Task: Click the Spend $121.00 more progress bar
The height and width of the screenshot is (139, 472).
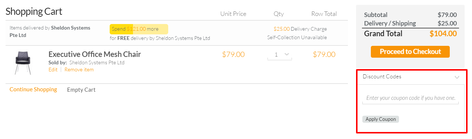Action: pyautogui.click(x=139, y=29)
